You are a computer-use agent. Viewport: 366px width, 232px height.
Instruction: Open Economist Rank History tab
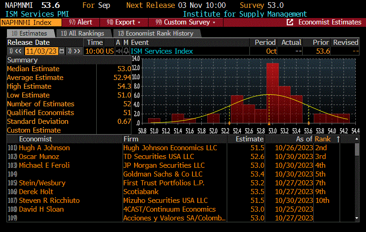[156, 33]
